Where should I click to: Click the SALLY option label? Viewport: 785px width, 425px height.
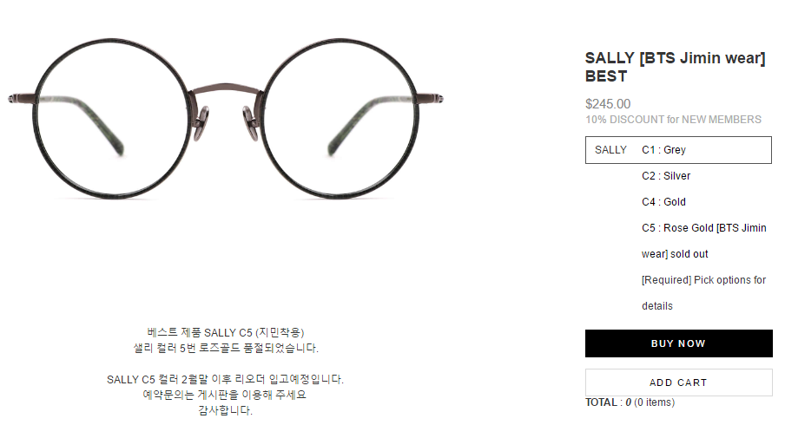[610, 150]
